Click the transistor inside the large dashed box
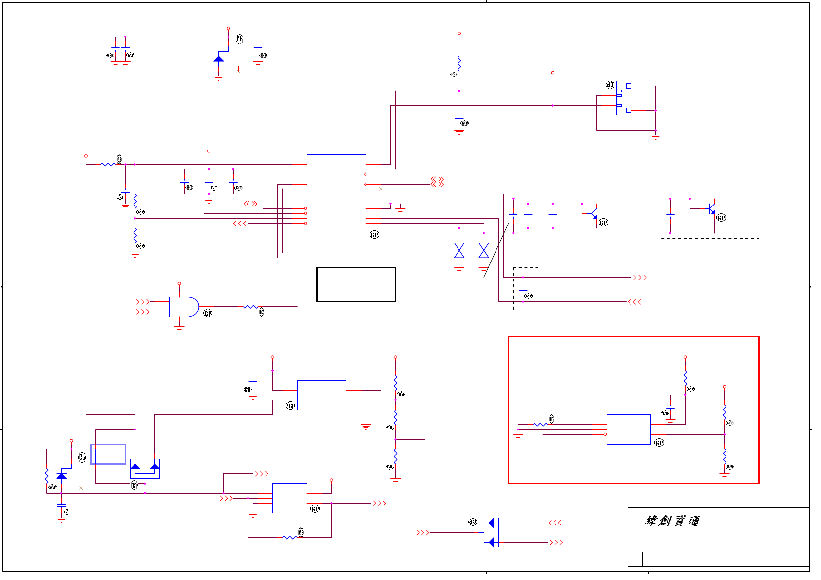Viewport: 821px width, 580px height. click(711, 208)
